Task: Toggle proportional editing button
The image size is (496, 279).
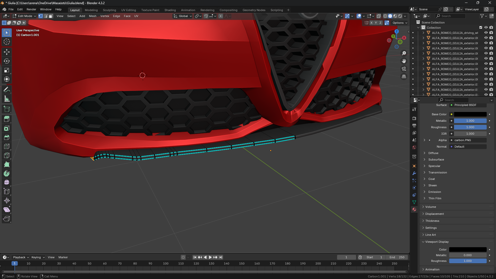Action: [221, 16]
